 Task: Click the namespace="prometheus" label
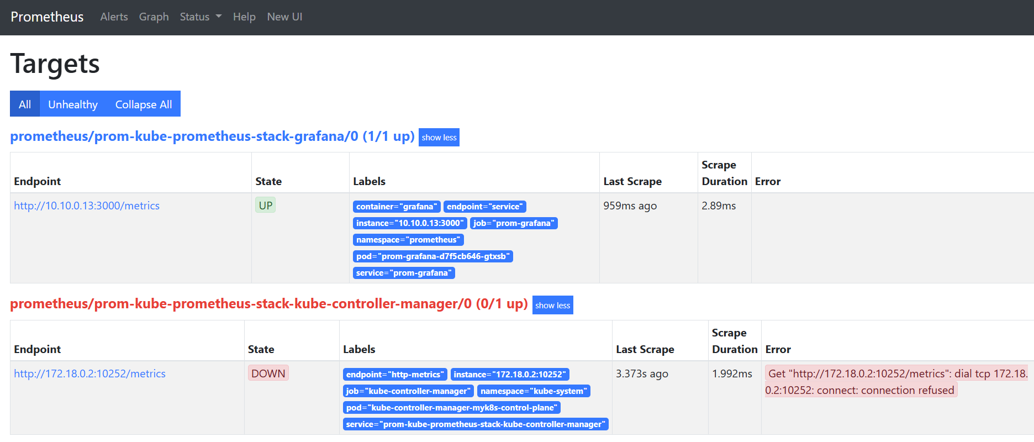408,240
